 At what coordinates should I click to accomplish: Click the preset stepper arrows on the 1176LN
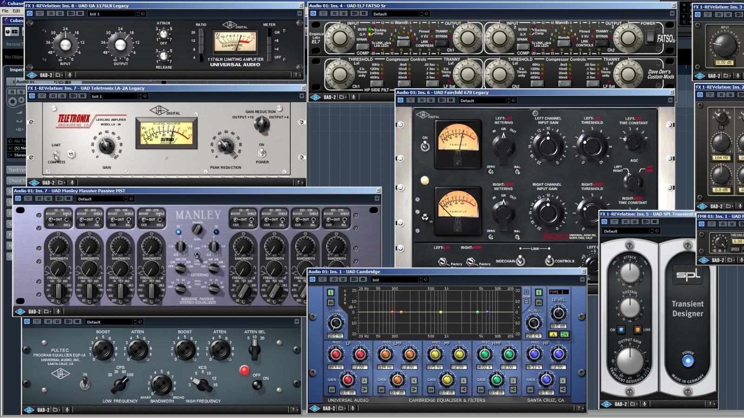(138, 13)
